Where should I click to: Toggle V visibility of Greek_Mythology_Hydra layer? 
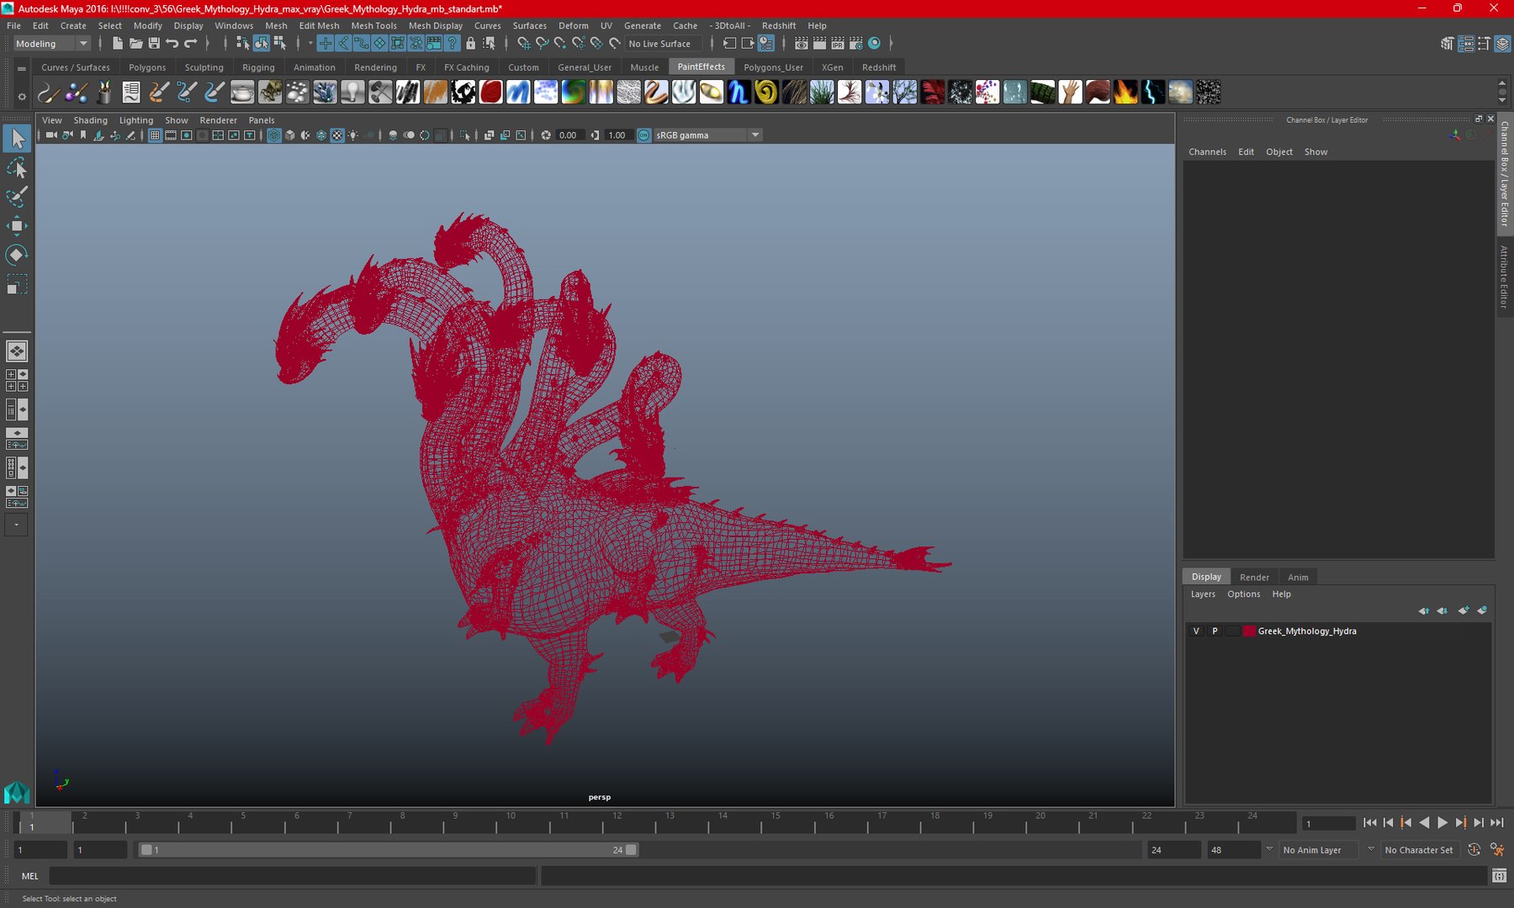1196,631
